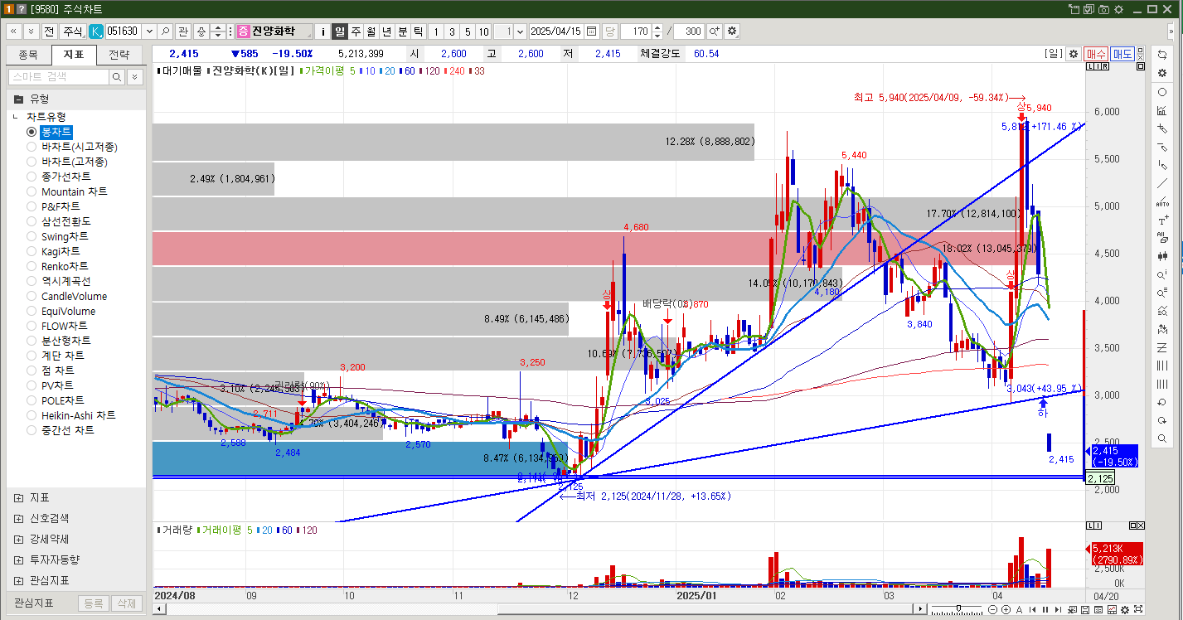Image resolution: width=1183 pixels, height=620 pixels.
Task: Select the P&F차트 radio option
Action: tap(32, 206)
